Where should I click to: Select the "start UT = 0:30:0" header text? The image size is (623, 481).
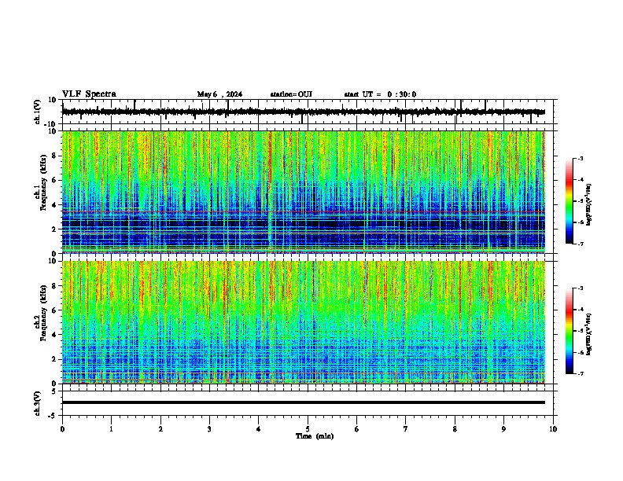pyautogui.click(x=380, y=94)
